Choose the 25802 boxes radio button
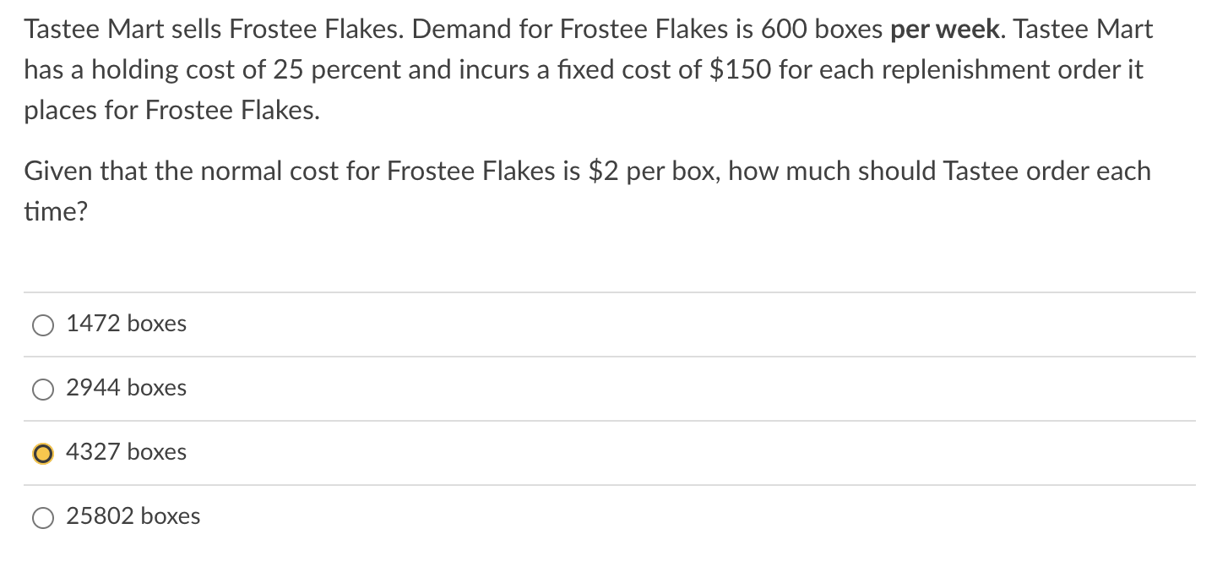The image size is (1228, 578). pos(42,518)
